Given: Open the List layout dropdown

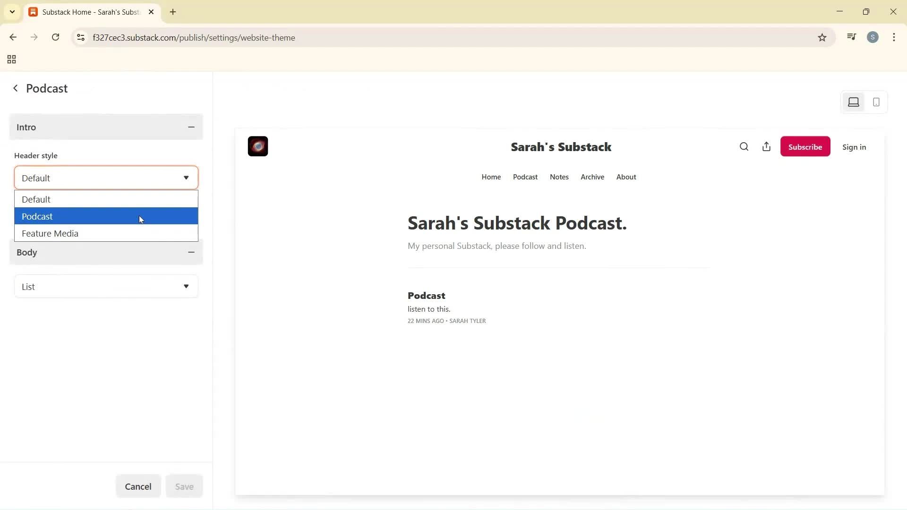Looking at the screenshot, I should [x=106, y=287].
